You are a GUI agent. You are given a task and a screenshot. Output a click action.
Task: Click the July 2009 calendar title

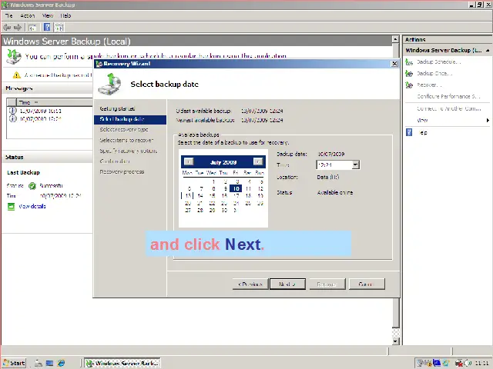coord(223,162)
